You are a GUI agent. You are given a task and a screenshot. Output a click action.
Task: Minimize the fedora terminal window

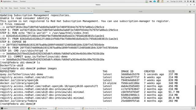pos(187,5)
